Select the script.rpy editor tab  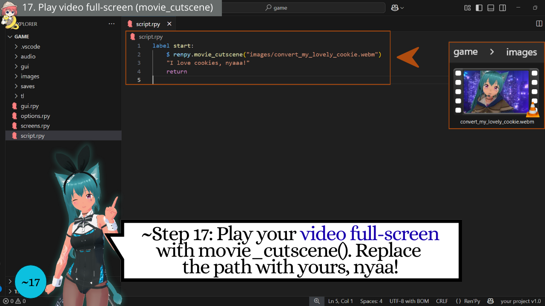point(148,24)
